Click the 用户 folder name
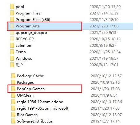This screenshot has width=140, height=125. tap(19, 65)
